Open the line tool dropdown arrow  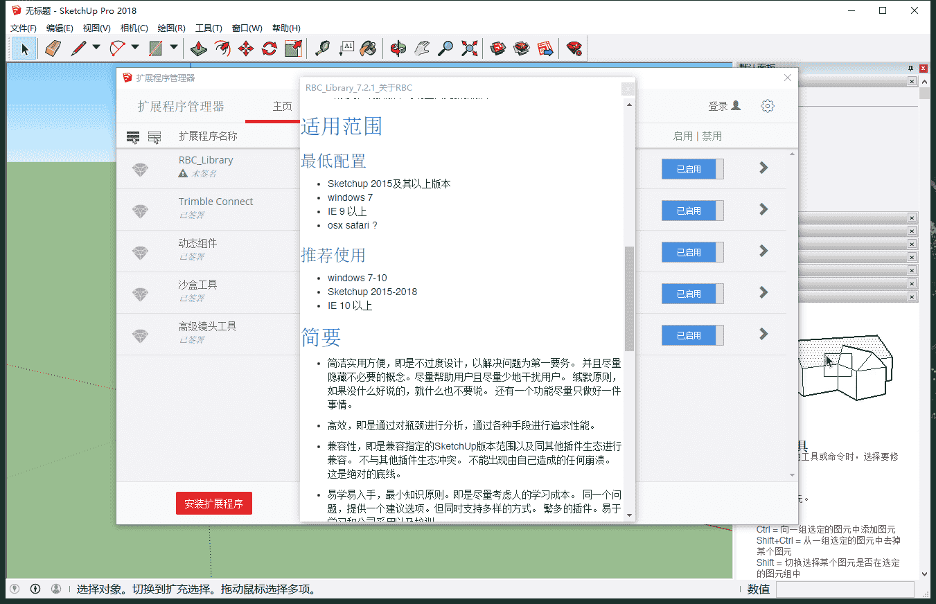point(96,48)
